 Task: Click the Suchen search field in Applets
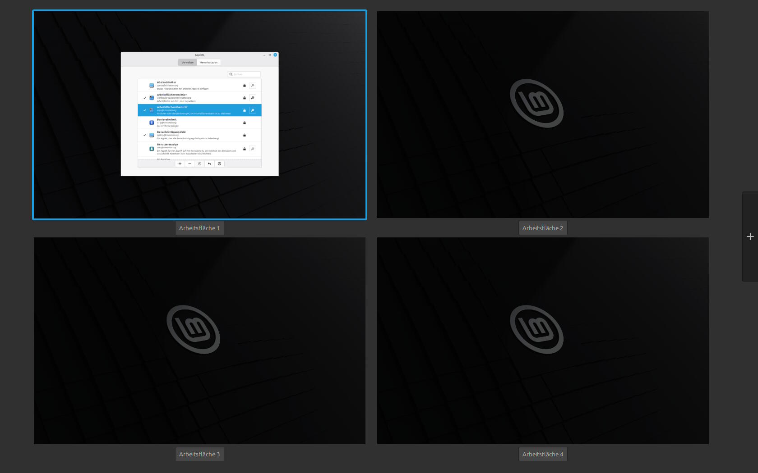[244, 74]
